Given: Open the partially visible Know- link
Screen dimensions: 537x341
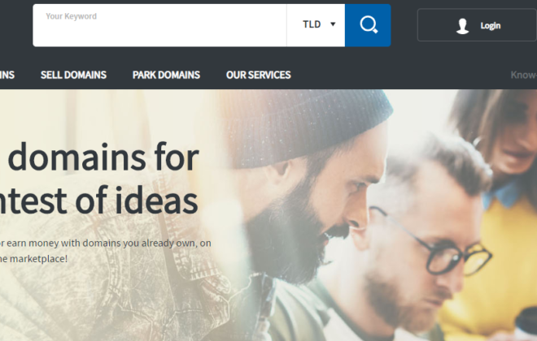Looking at the screenshot, I should pyautogui.click(x=524, y=75).
